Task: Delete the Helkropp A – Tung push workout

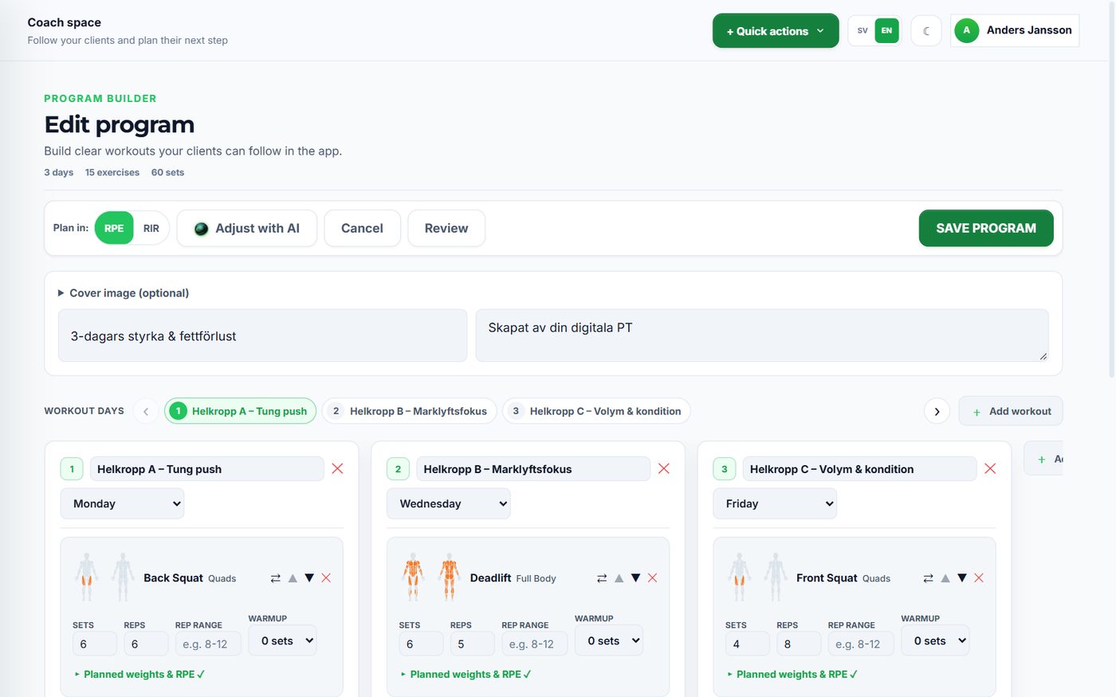Action: [x=337, y=468]
